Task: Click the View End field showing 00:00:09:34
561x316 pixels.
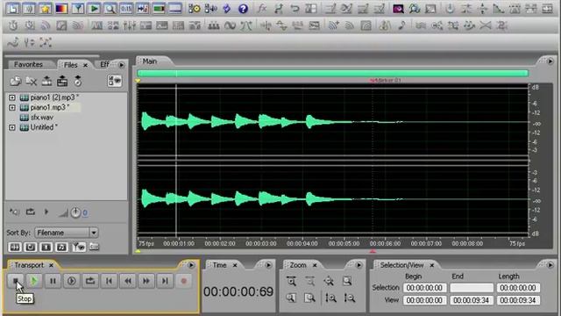Action: point(472,300)
